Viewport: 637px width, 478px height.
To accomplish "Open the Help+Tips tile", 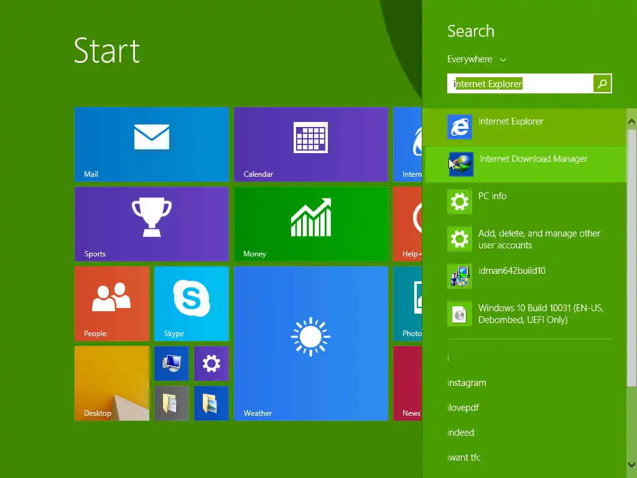I will [407, 223].
